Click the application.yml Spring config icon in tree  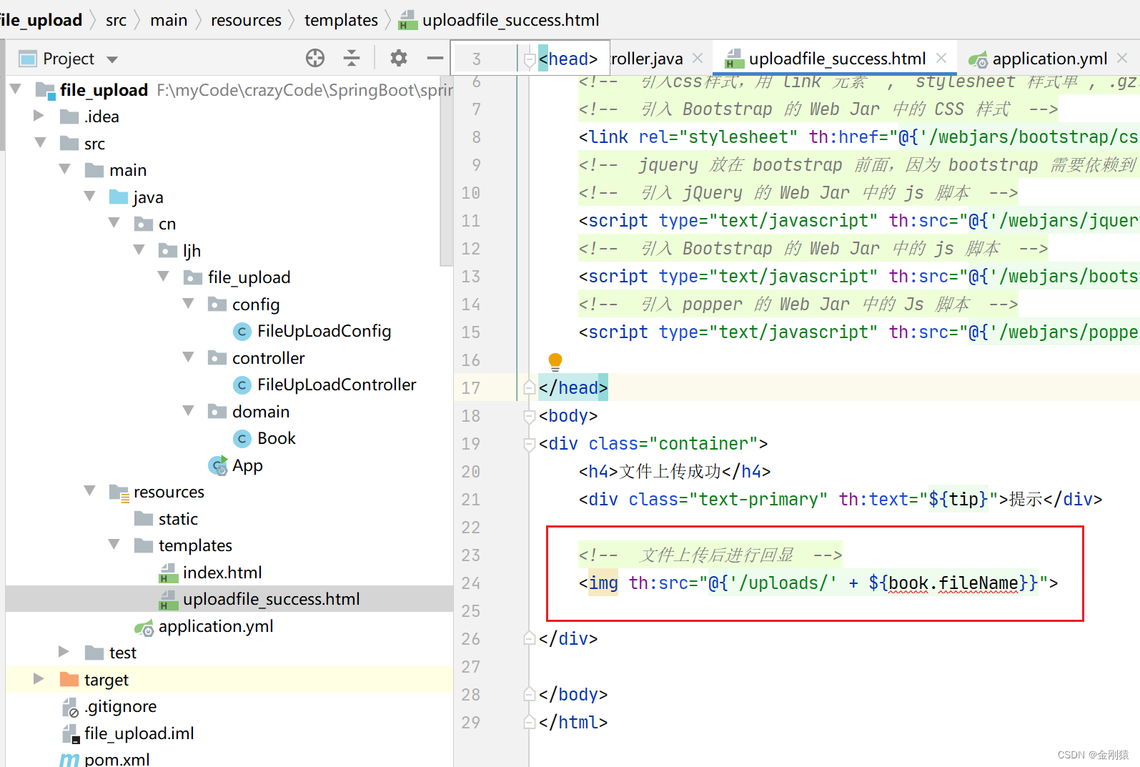144,627
